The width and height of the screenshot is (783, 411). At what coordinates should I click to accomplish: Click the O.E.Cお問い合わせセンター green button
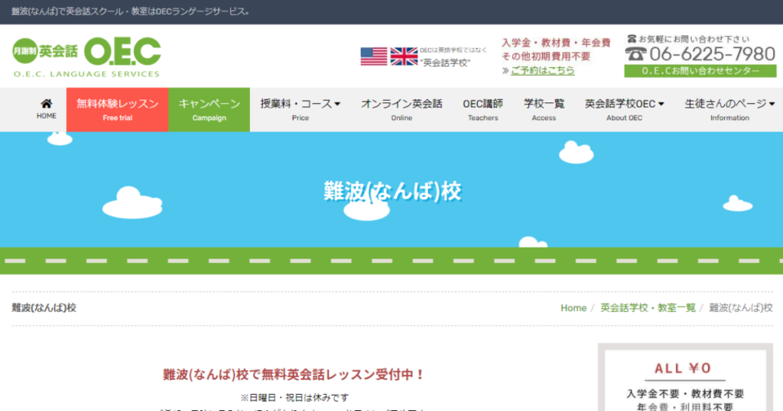click(x=700, y=71)
